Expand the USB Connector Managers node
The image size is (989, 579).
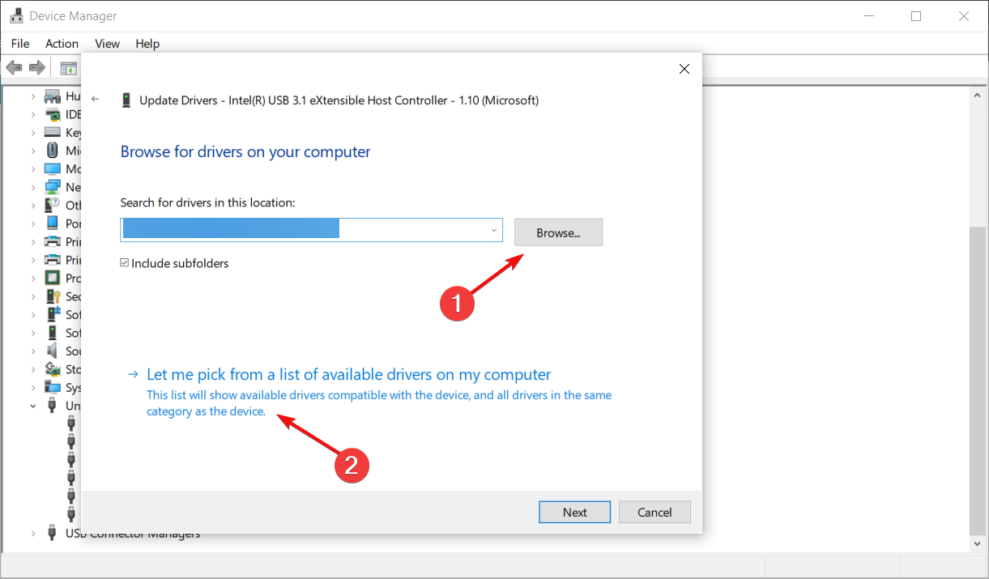pyautogui.click(x=33, y=534)
